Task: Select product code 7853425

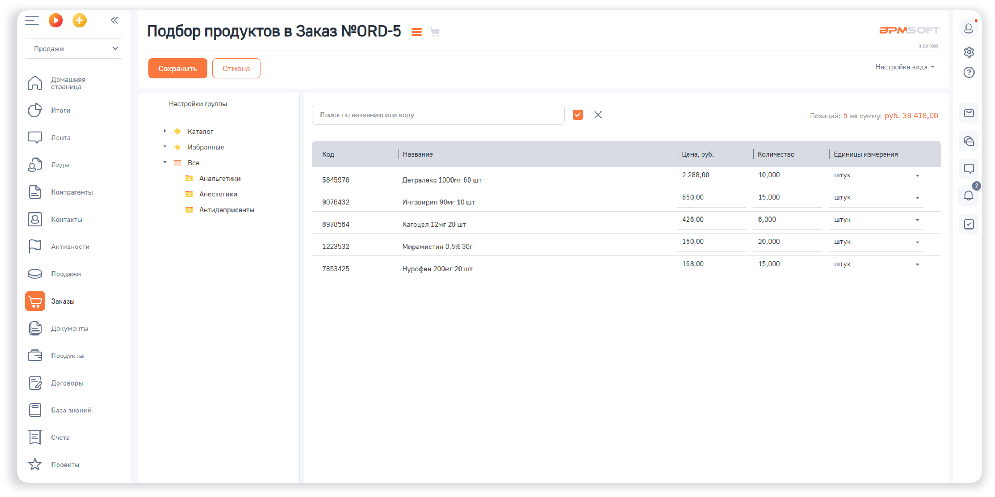Action: (335, 269)
